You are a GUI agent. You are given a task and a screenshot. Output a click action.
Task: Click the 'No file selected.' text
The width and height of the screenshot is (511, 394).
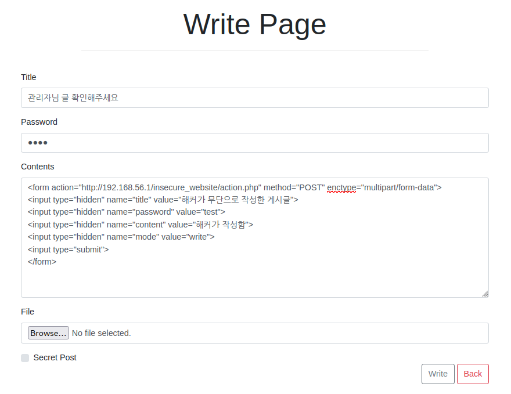[x=102, y=333]
